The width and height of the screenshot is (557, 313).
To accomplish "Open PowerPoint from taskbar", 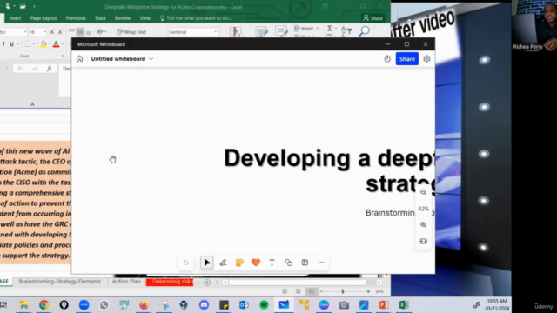I will (x=384, y=305).
